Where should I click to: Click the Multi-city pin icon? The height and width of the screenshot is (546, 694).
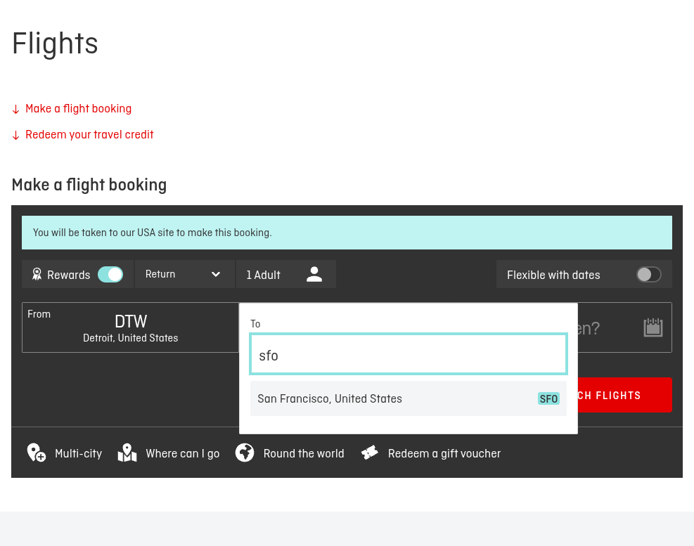tap(37, 453)
